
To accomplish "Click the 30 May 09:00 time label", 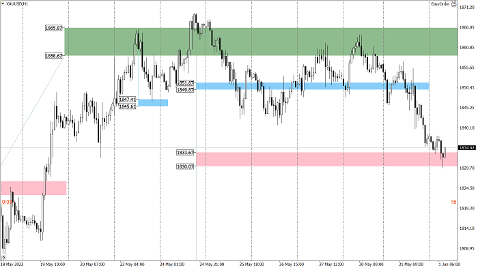I will click(371, 265).
